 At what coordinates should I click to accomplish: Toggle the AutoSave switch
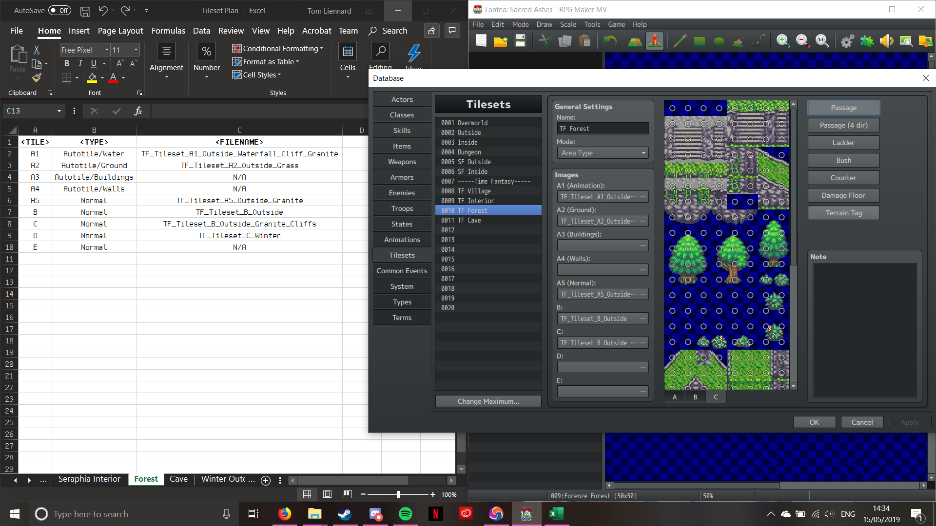tap(59, 10)
